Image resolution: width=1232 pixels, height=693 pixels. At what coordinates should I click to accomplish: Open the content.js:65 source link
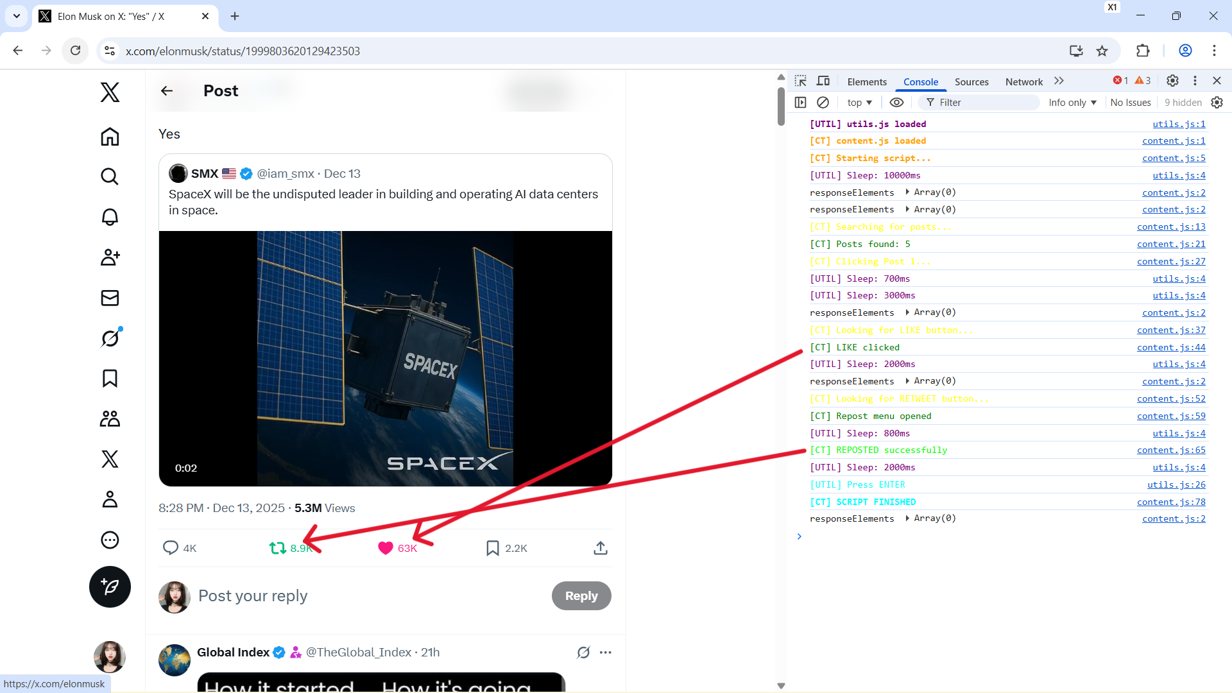(1170, 450)
